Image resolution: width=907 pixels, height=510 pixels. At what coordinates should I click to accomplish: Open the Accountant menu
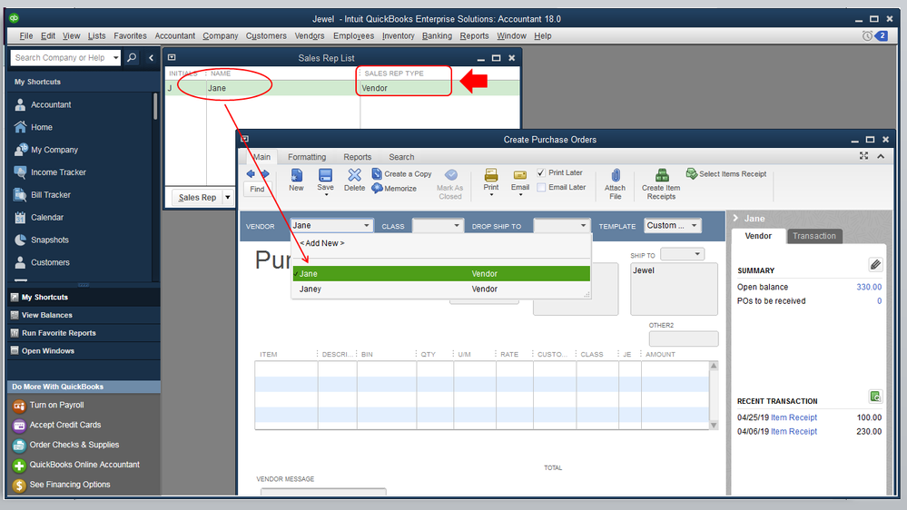click(x=174, y=36)
